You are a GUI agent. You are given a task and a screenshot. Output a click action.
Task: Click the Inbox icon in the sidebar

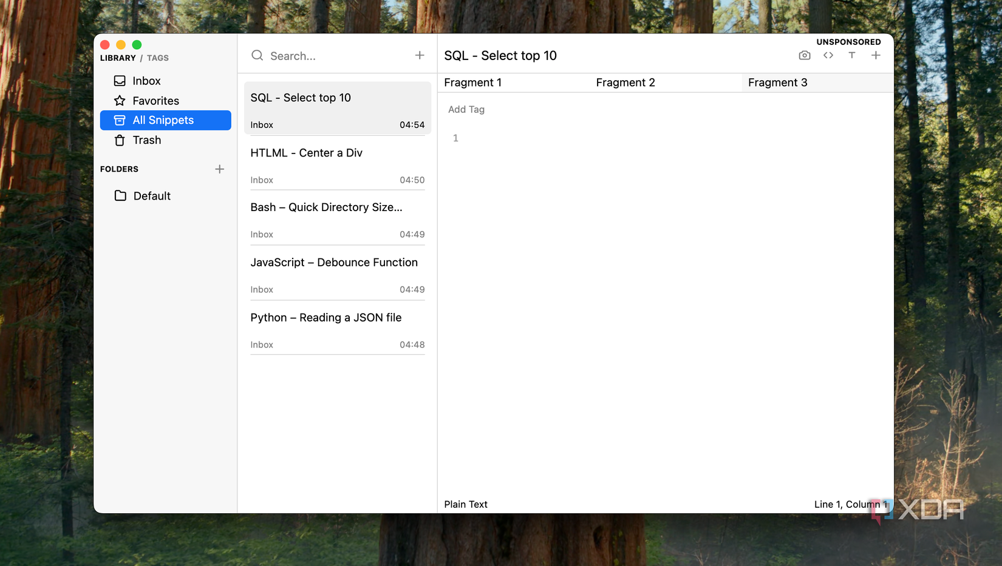tap(119, 80)
